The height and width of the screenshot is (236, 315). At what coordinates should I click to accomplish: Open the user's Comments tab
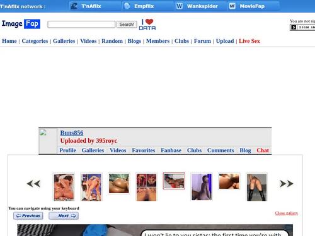pos(220,150)
